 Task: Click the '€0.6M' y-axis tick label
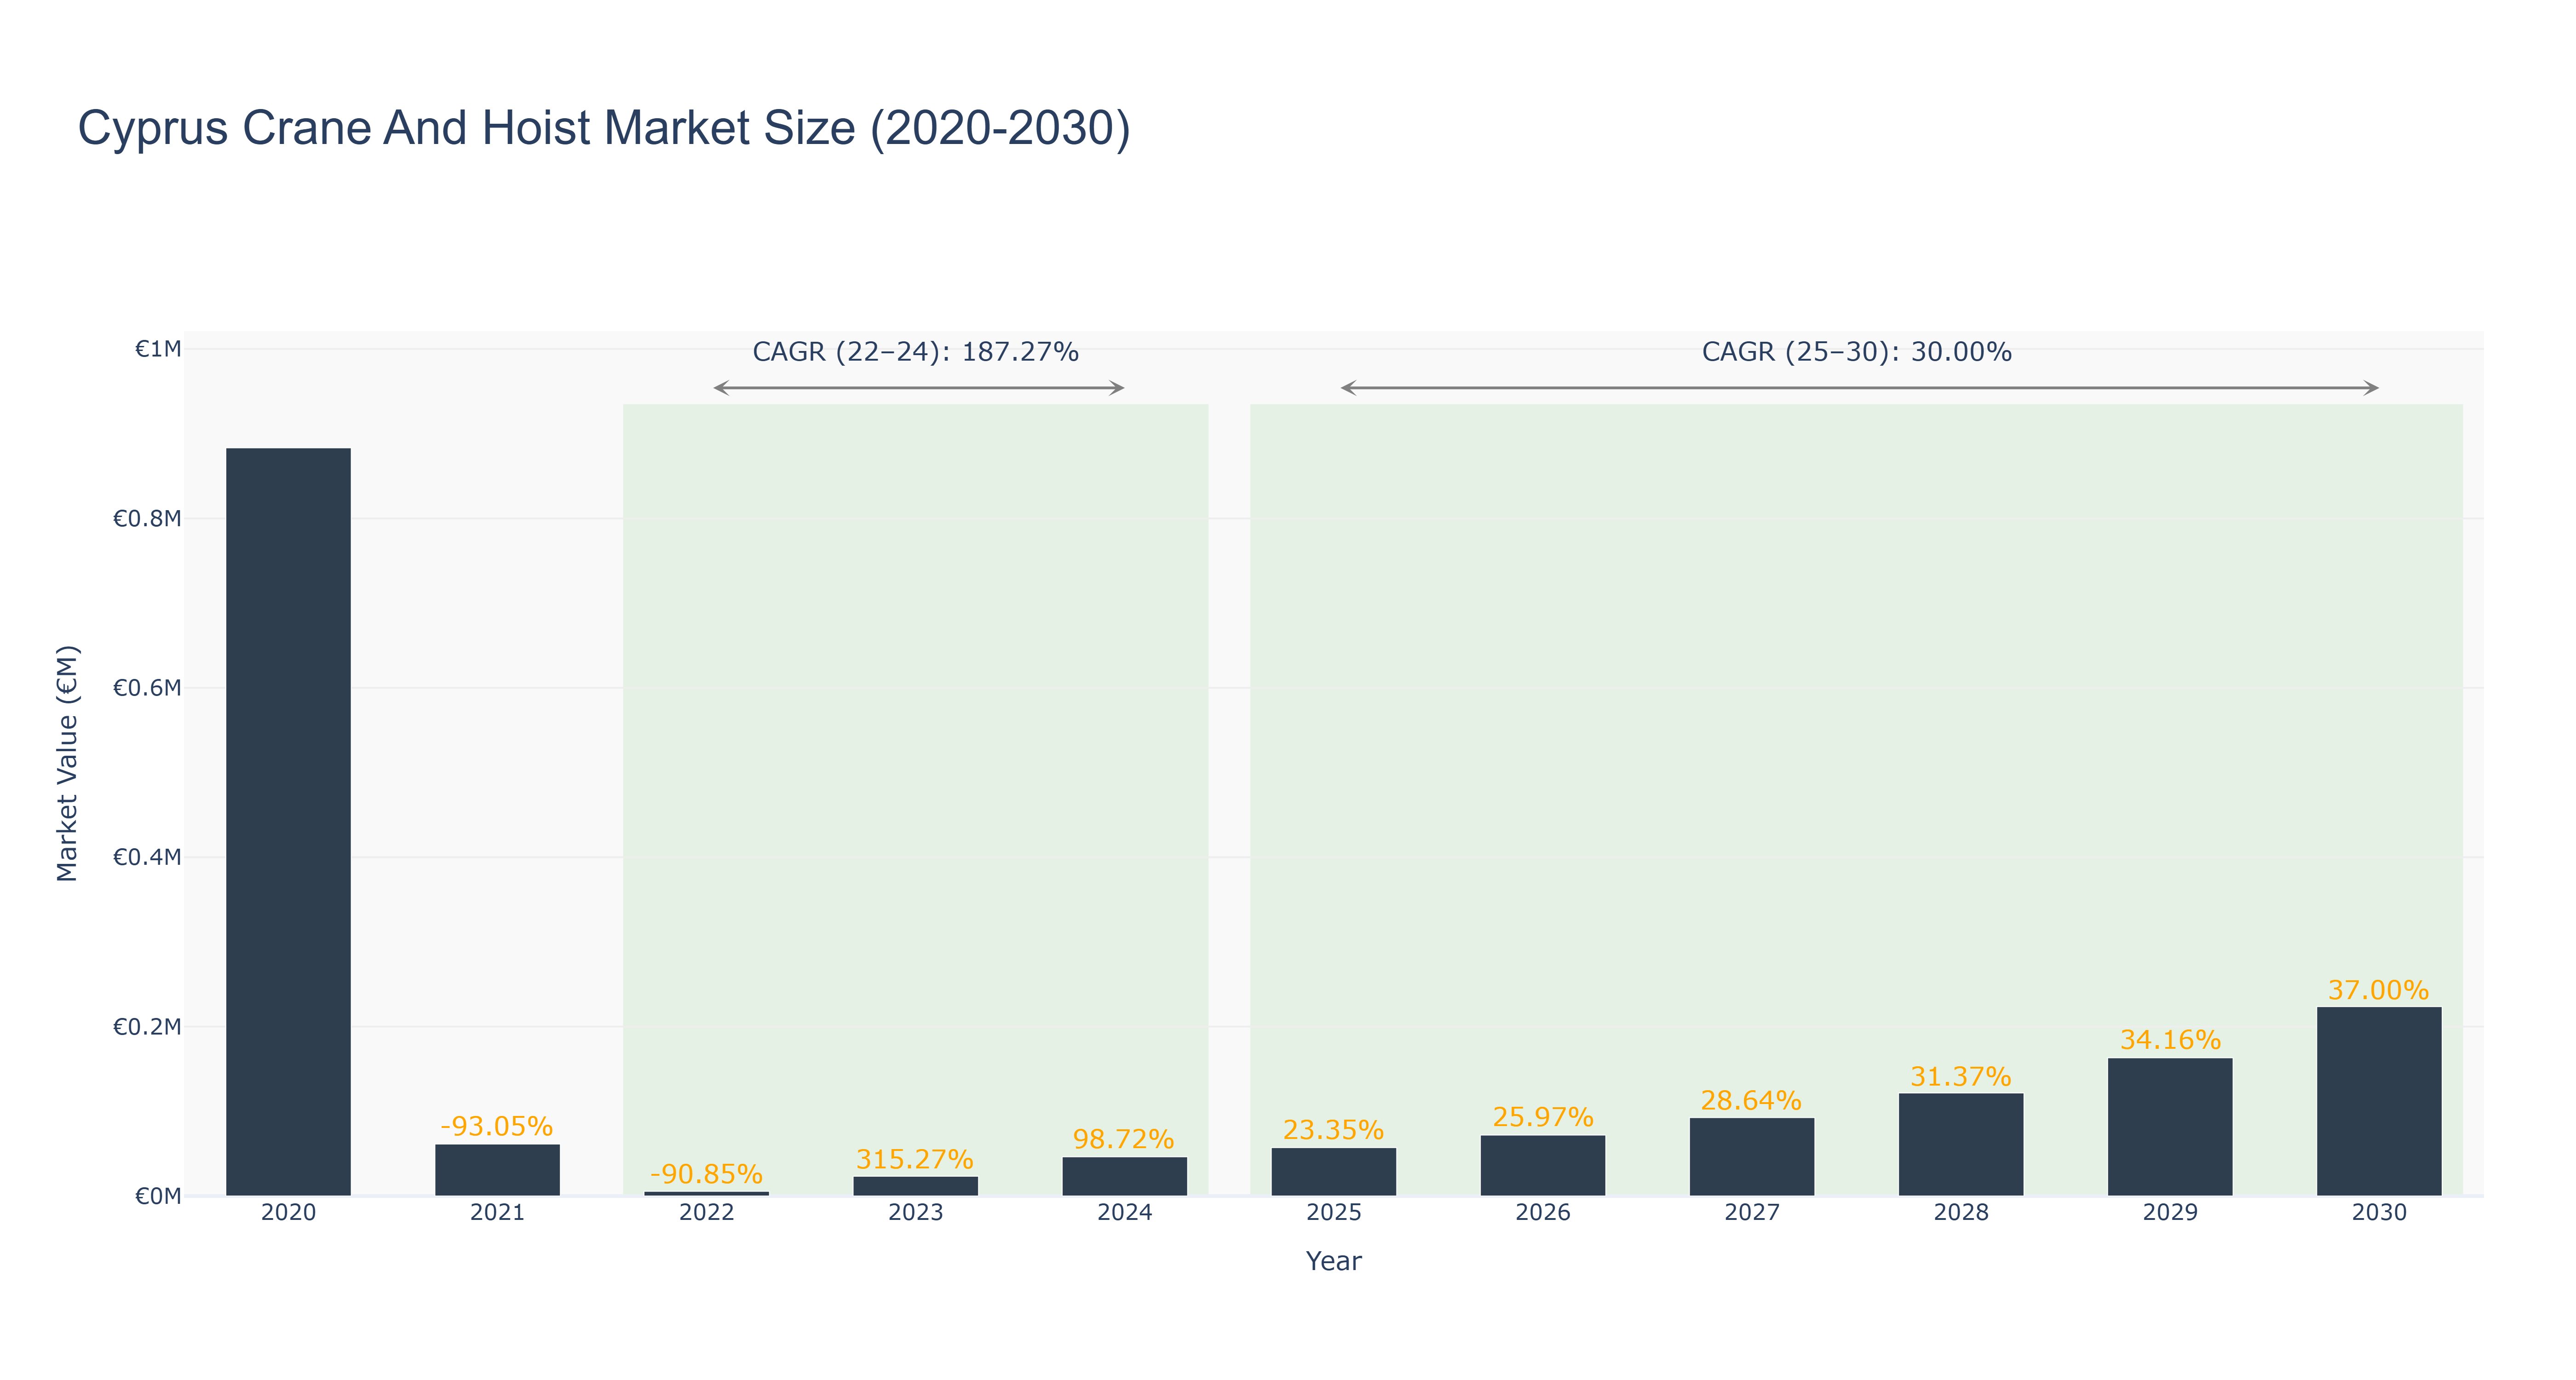click(147, 688)
